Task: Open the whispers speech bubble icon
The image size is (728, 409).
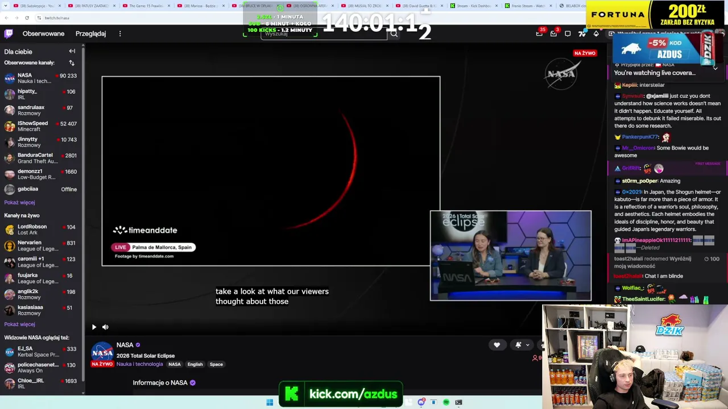Action: tap(568, 34)
